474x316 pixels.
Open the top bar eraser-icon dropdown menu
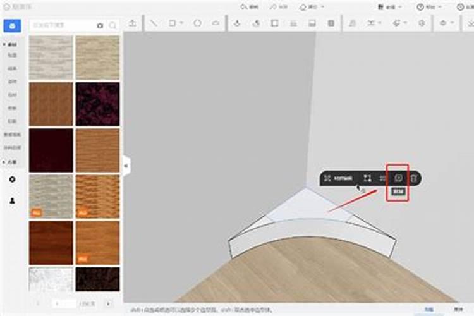[312, 7]
